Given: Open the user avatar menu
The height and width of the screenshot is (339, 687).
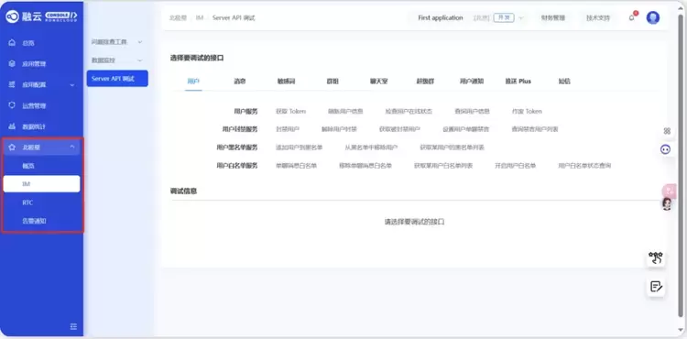Looking at the screenshot, I should pos(653,17).
